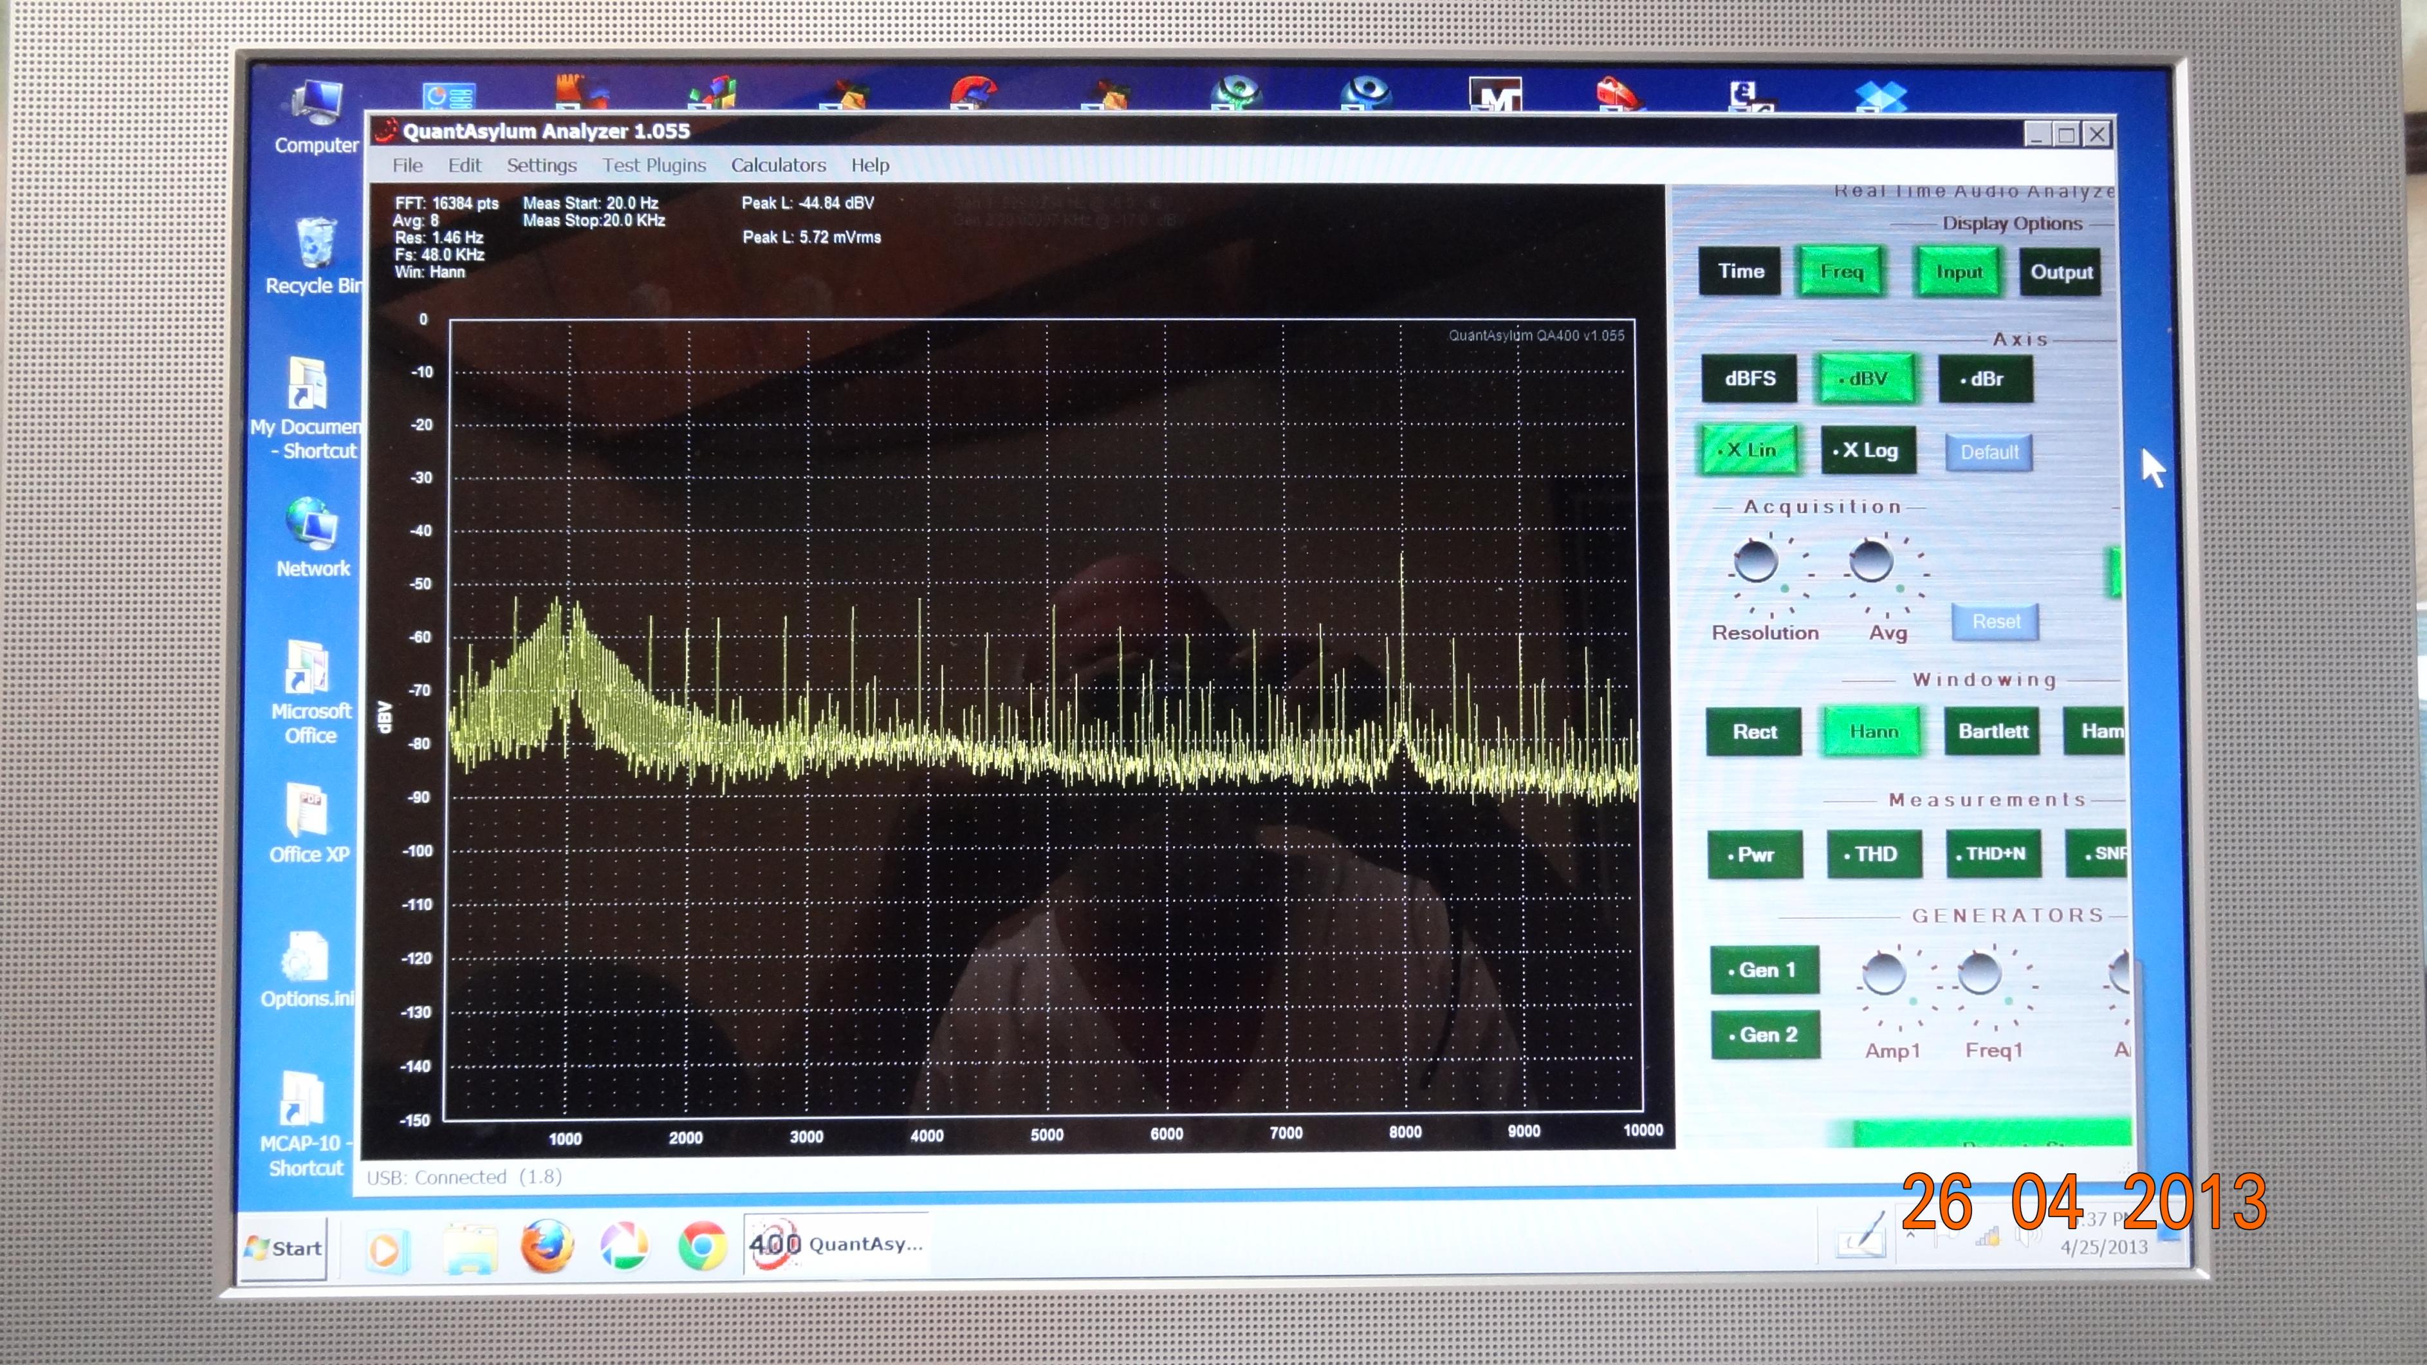Click the Default axis button

(1989, 452)
